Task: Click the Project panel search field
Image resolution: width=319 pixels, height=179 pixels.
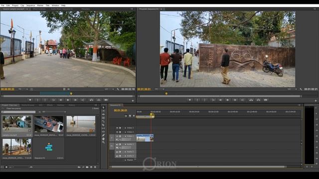Action: [18, 112]
